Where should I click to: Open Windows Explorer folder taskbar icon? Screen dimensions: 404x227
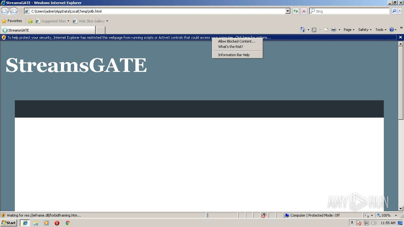click(36, 223)
